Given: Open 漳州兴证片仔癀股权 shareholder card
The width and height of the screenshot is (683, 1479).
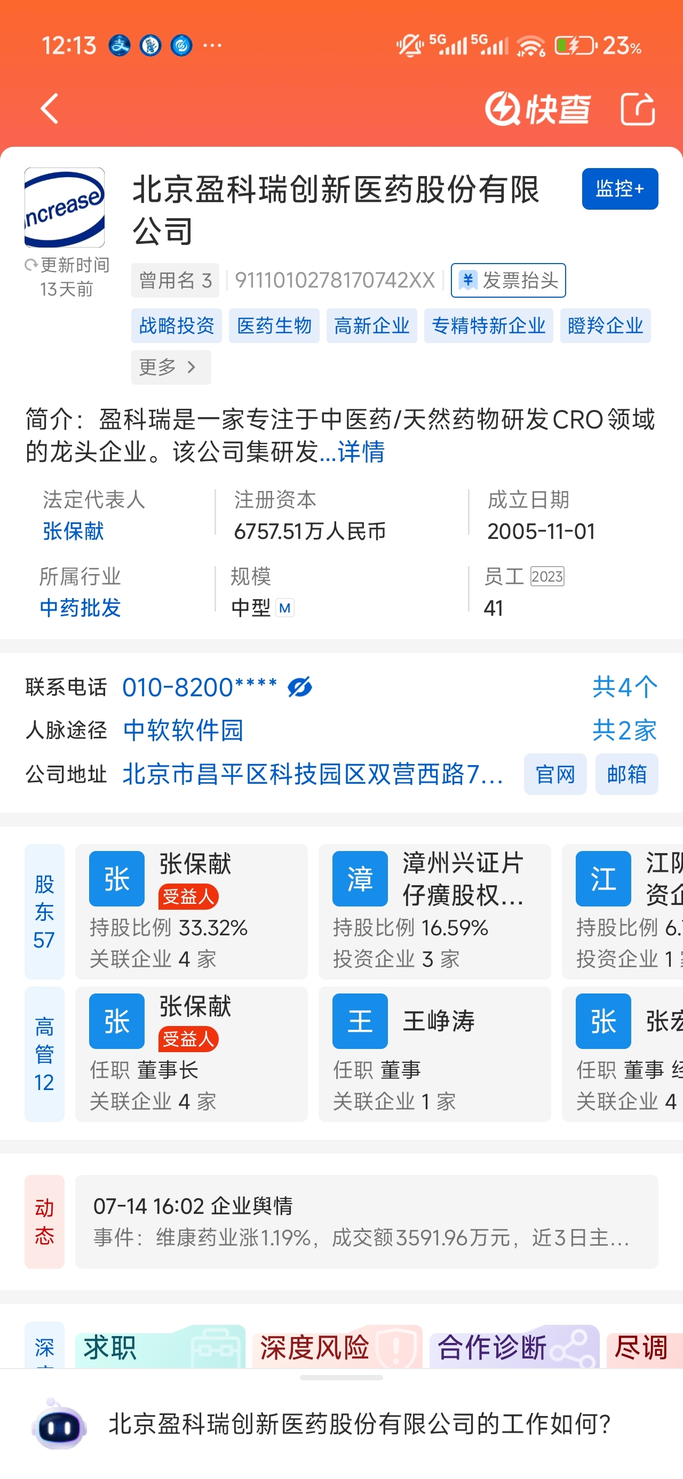Looking at the screenshot, I should point(435,911).
